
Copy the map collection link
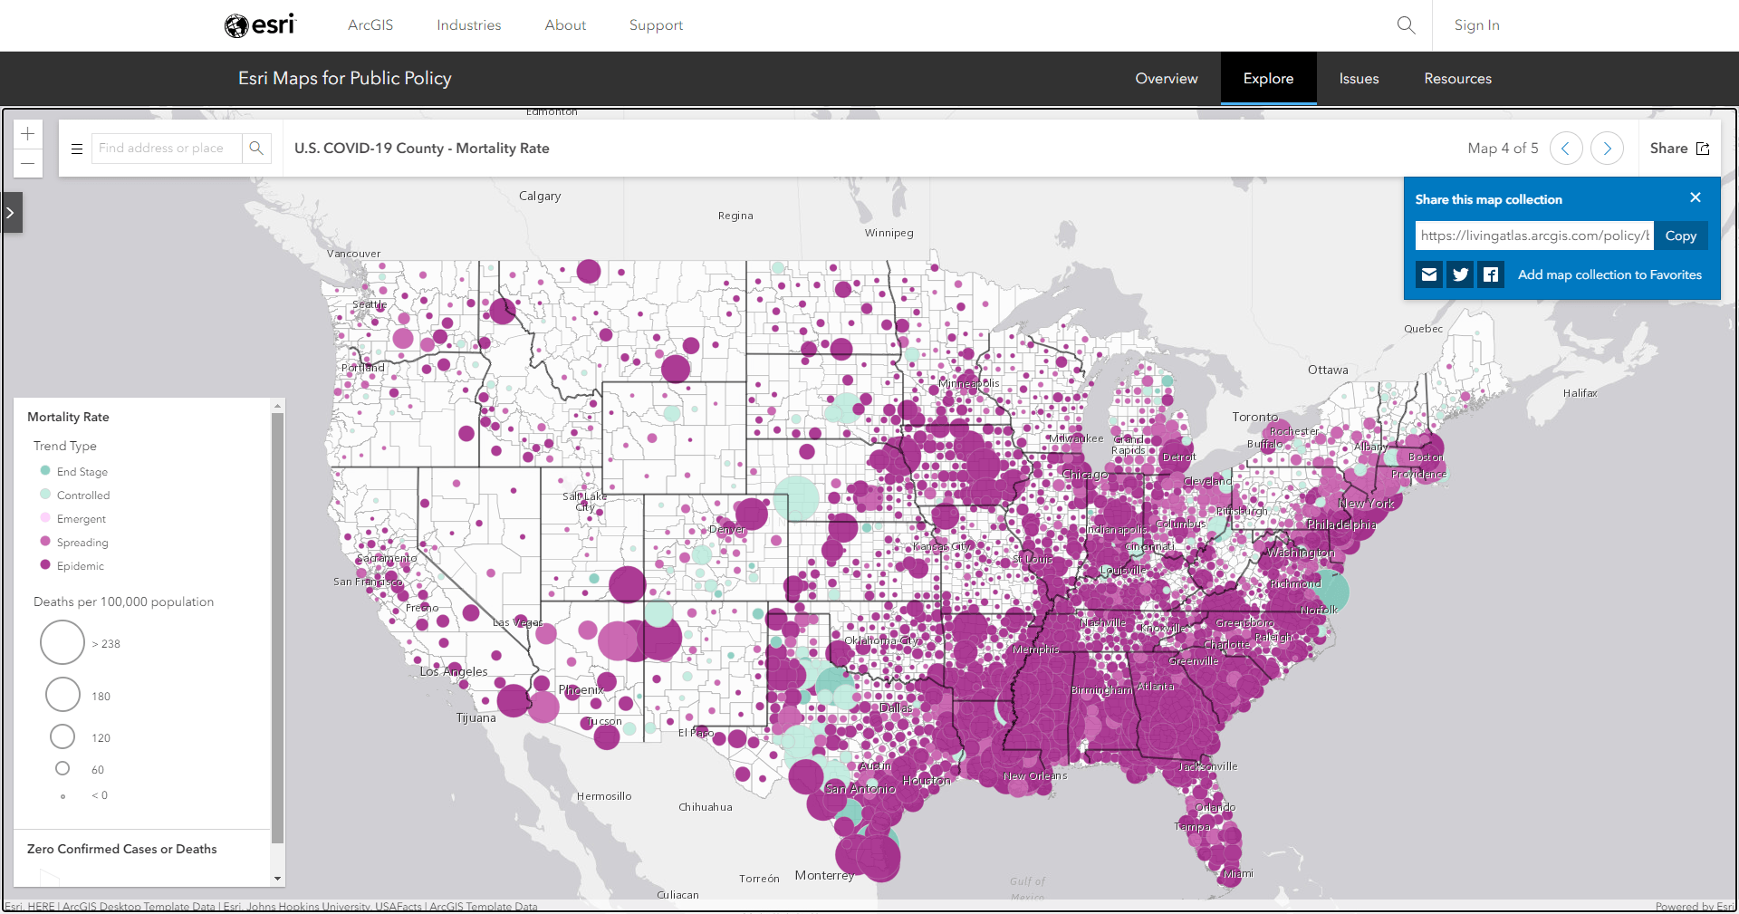click(1681, 236)
